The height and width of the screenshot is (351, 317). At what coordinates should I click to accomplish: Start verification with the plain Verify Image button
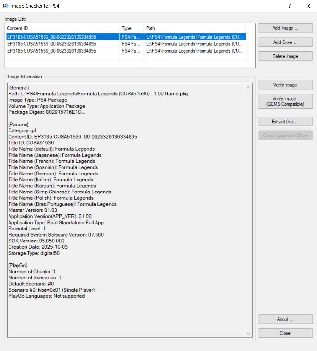coord(285,85)
